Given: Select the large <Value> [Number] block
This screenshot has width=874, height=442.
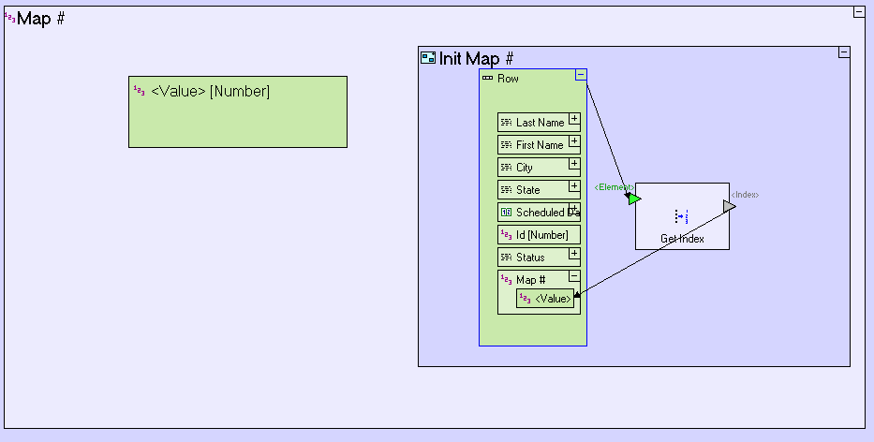Looking at the screenshot, I should [237, 122].
